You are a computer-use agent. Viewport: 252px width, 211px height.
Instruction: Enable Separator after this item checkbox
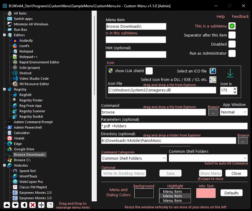coord(232,35)
